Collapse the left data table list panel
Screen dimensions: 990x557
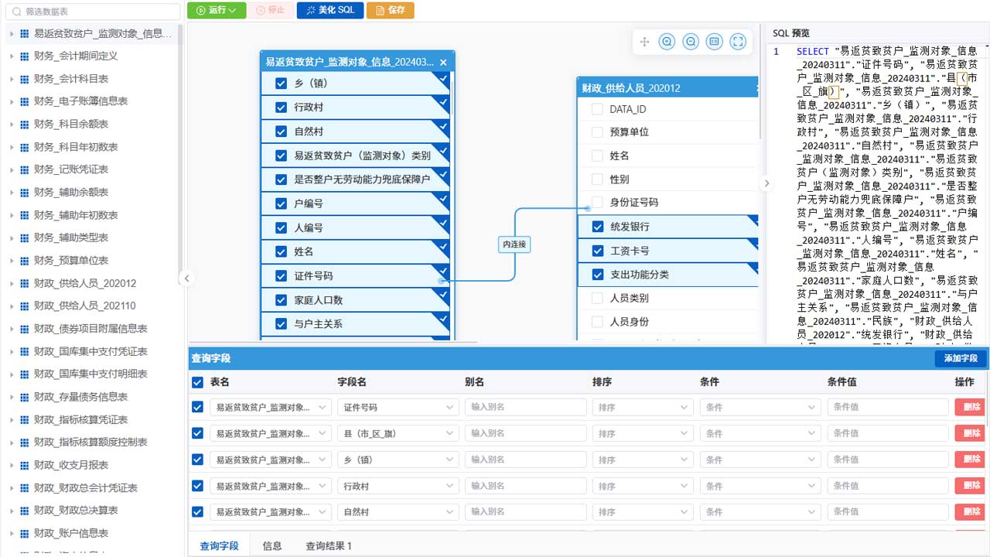186,278
